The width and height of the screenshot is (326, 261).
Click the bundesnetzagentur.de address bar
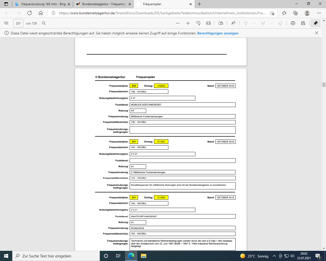[162, 13]
